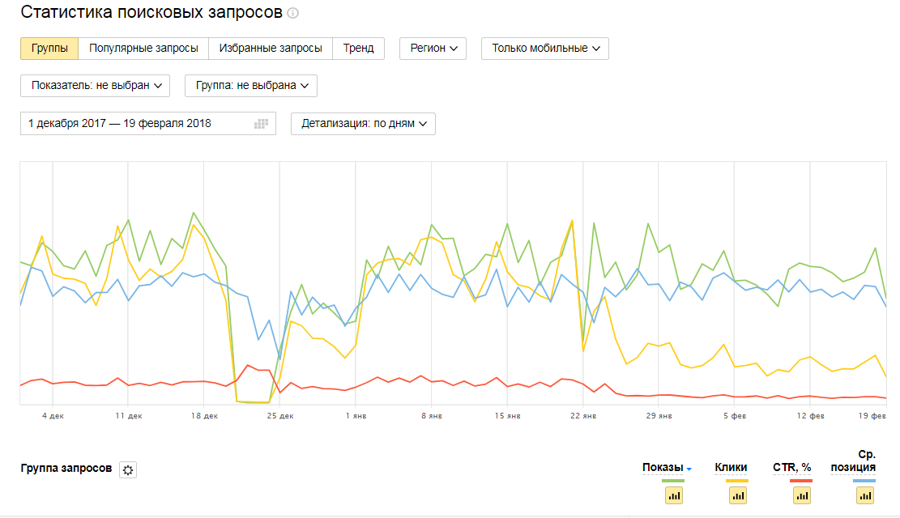The image size is (900, 518).
Task: Open the Тренд tab
Action: 358,48
